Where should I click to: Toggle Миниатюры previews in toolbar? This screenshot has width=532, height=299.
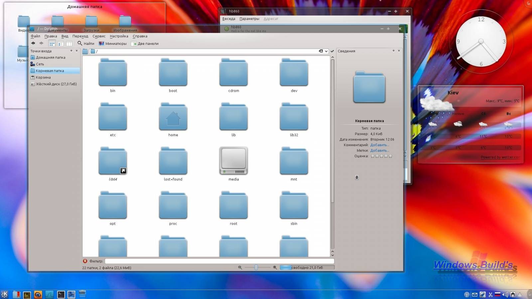[x=113, y=44]
